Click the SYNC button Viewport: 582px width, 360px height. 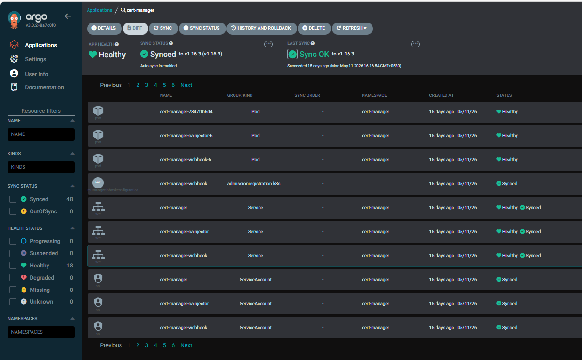click(x=163, y=28)
